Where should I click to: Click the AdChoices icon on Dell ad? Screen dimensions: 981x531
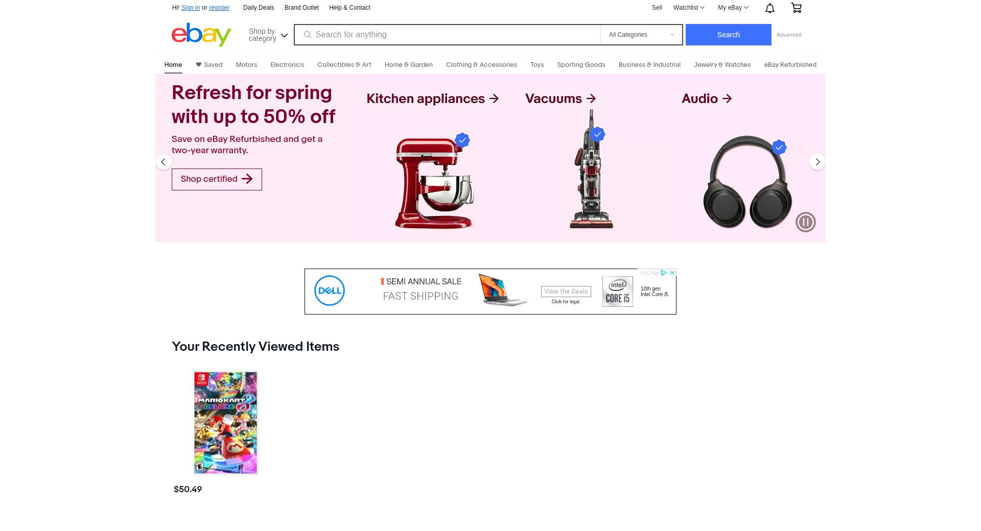664,273
